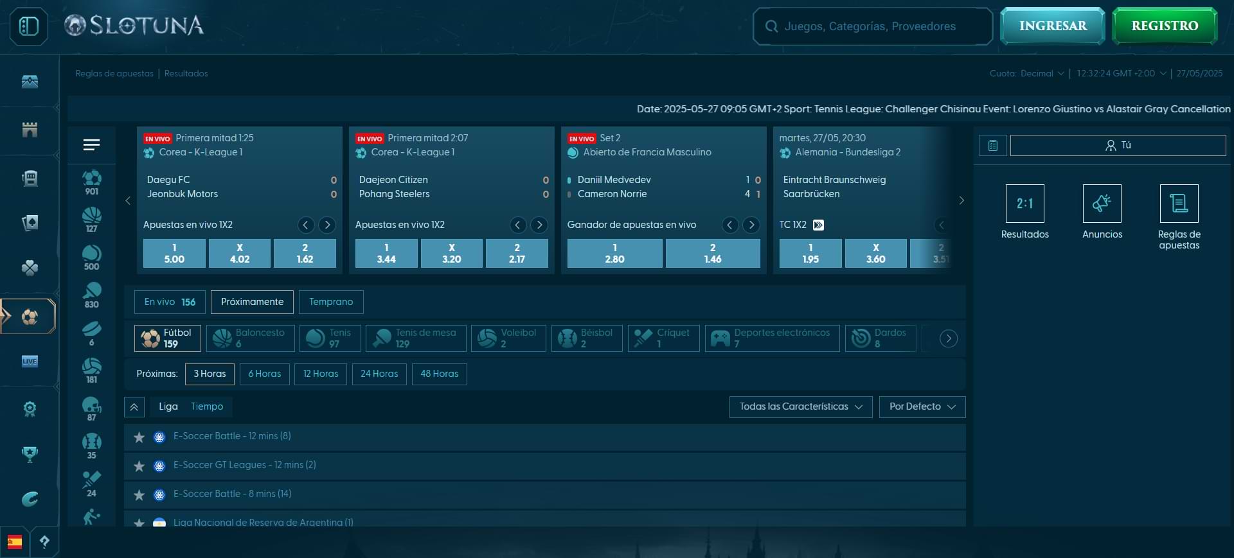Viewport: 1234px width, 558px height.
Task: Open the castle icon in left sidebar
Action: click(30, 129)
